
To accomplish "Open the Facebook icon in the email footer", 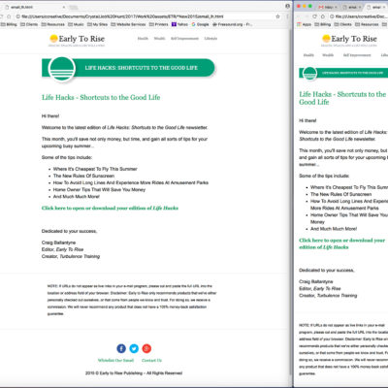I will [x=121, y=348].
